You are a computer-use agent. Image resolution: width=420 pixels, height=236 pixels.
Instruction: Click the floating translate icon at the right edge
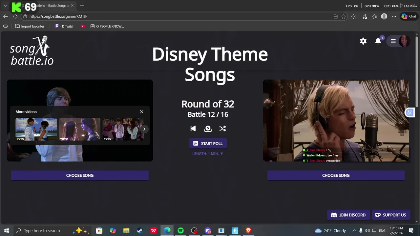click(409, 113)
